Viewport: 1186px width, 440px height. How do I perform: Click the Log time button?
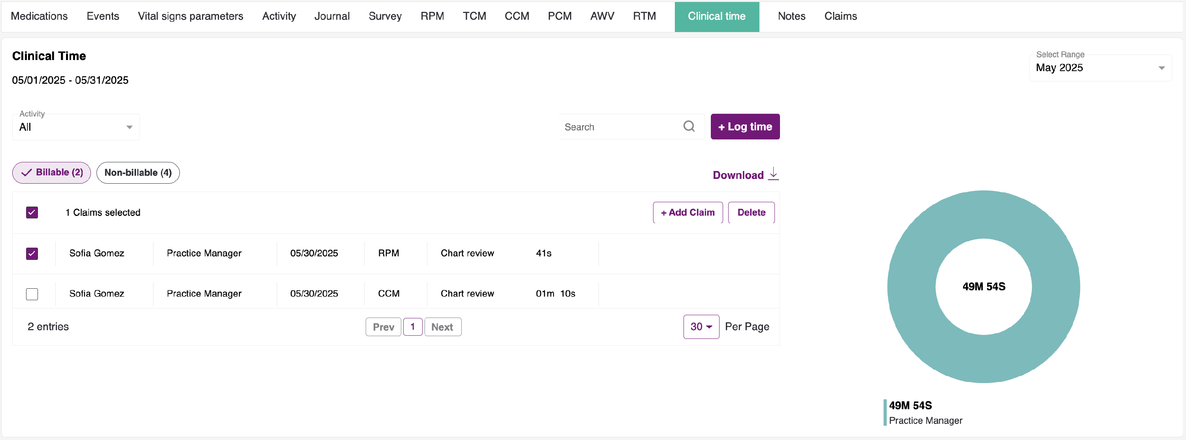(744, 126)
